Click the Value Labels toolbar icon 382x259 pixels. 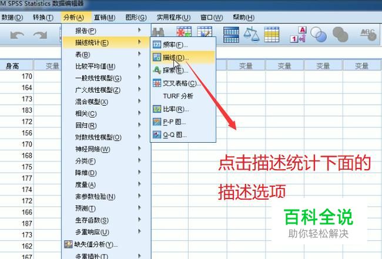tap(298, 35)
